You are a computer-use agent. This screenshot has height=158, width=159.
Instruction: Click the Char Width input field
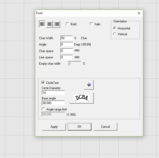66,38
